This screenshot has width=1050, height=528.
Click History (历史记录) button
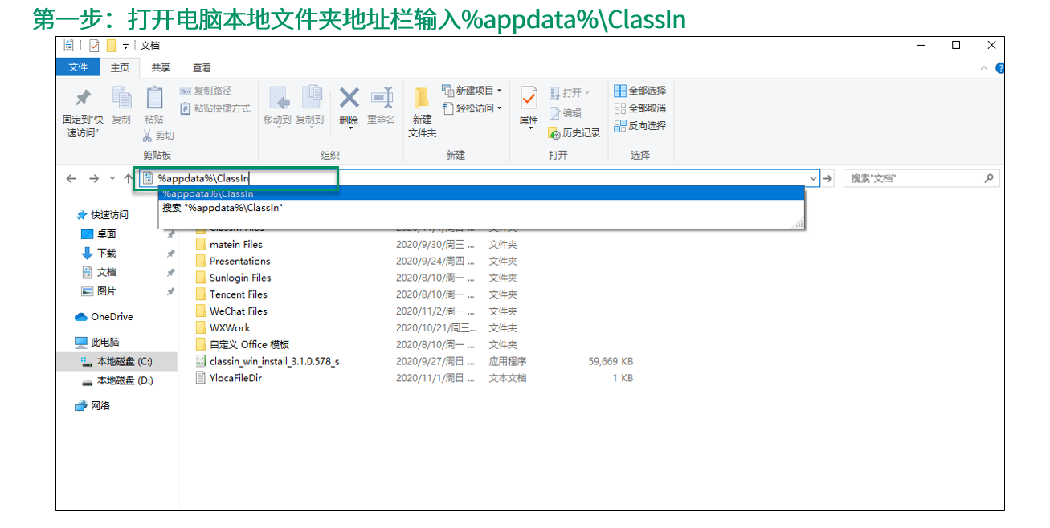pyautogui.click(x=574, y=132)
